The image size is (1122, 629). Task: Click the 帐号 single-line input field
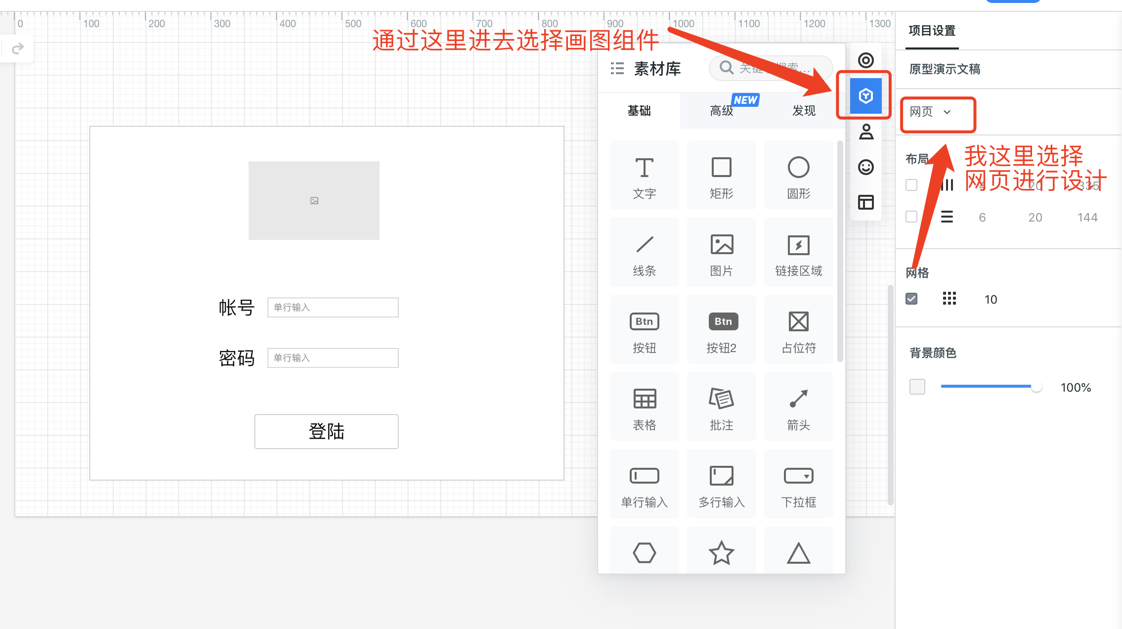[x=333, y=307]
